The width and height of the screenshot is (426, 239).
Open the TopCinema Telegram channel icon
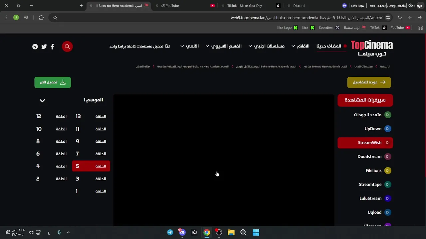[x=35, y=46]
